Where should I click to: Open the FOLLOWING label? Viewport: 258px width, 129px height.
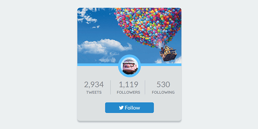(163, 93)
